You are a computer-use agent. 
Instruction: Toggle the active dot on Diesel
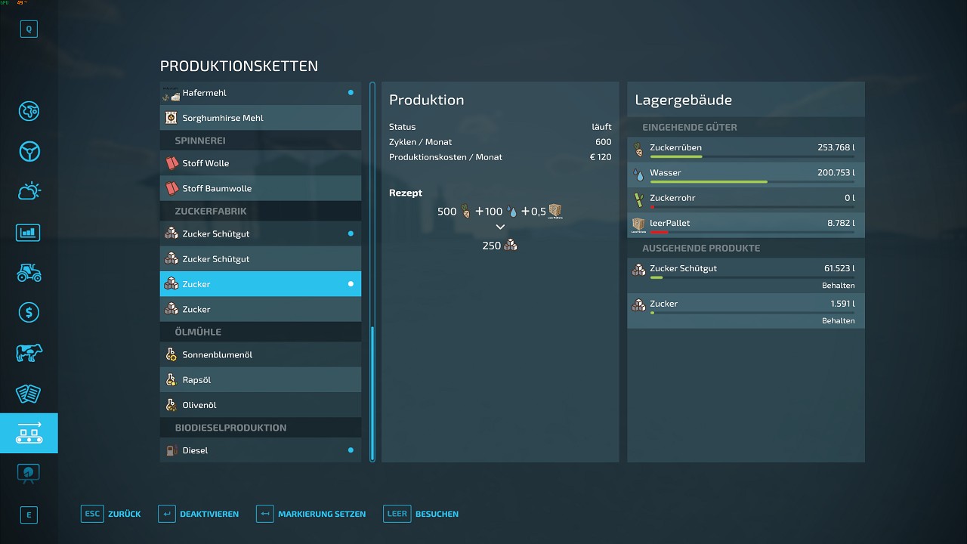(351, 450)
